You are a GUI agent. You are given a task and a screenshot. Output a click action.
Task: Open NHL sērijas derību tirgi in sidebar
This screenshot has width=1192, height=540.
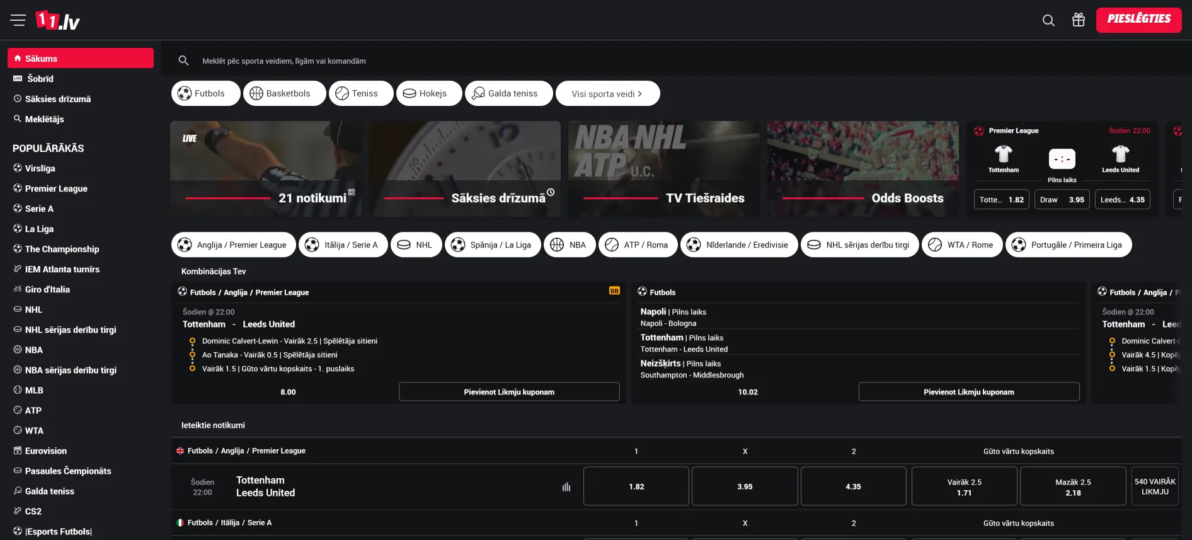click(81, 330)
